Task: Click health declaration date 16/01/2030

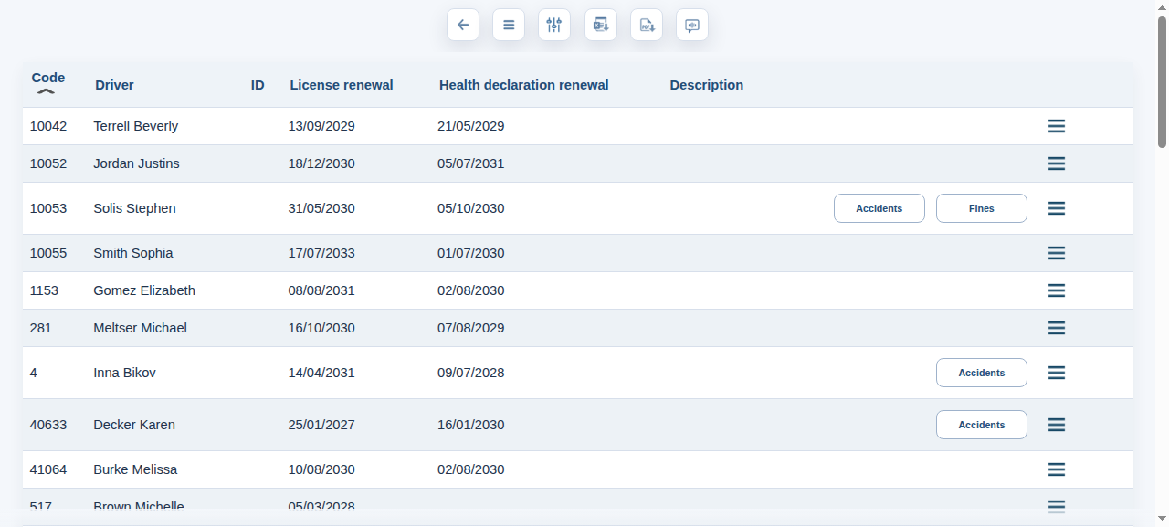Action: (x=471, y=425)
